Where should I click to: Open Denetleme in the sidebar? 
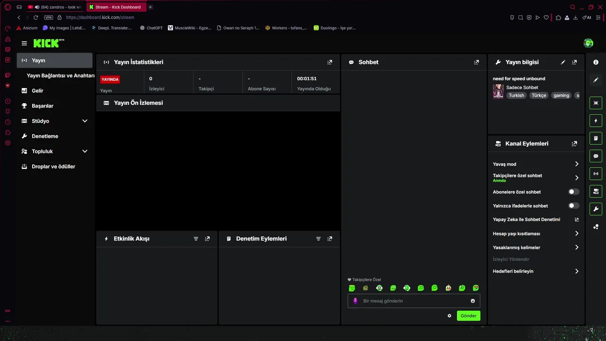[x=55, y=136]
